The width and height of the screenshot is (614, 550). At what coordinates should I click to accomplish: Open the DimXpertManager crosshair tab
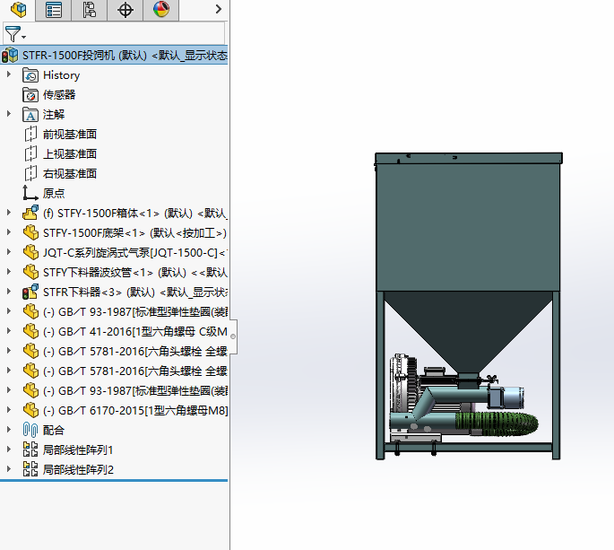[x=125, y=10]
